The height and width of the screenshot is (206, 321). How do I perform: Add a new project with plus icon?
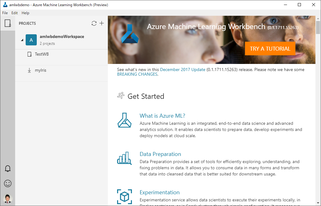pos(102,23)
